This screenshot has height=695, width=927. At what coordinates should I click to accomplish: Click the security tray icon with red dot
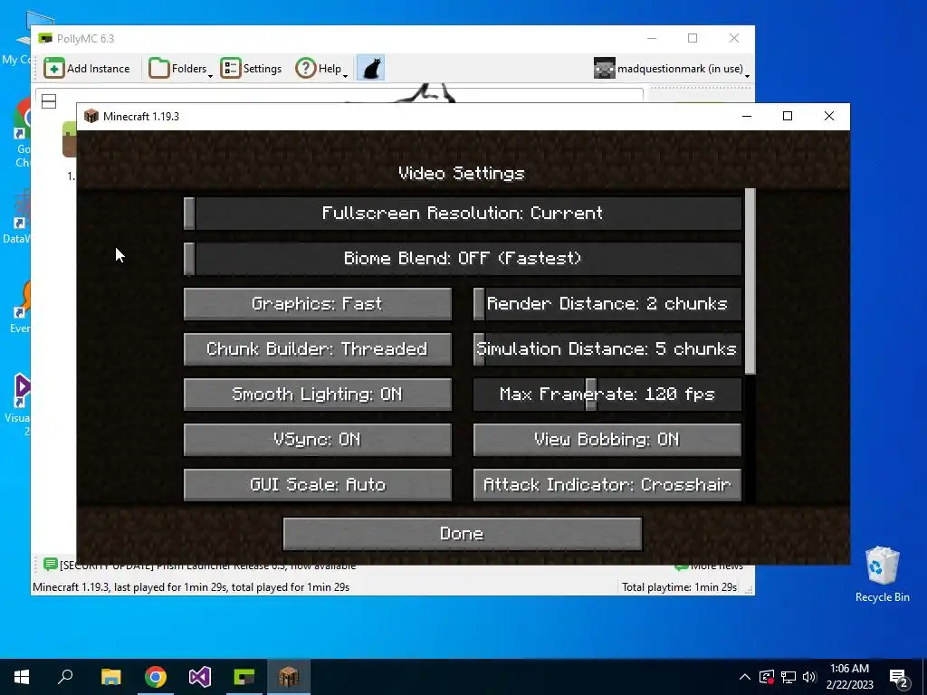766,677
